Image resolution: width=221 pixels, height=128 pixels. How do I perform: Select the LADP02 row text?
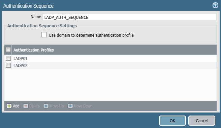[21, 66]
